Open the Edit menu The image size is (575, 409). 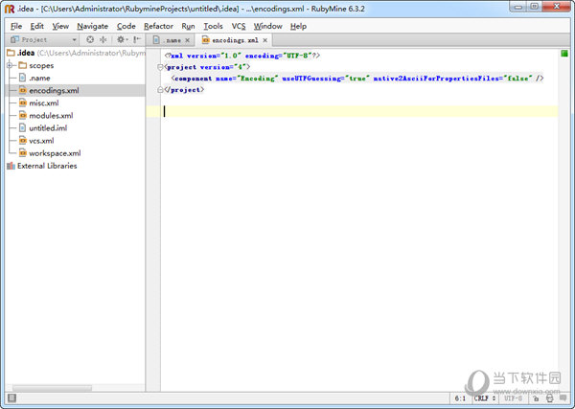coord(36,27)
